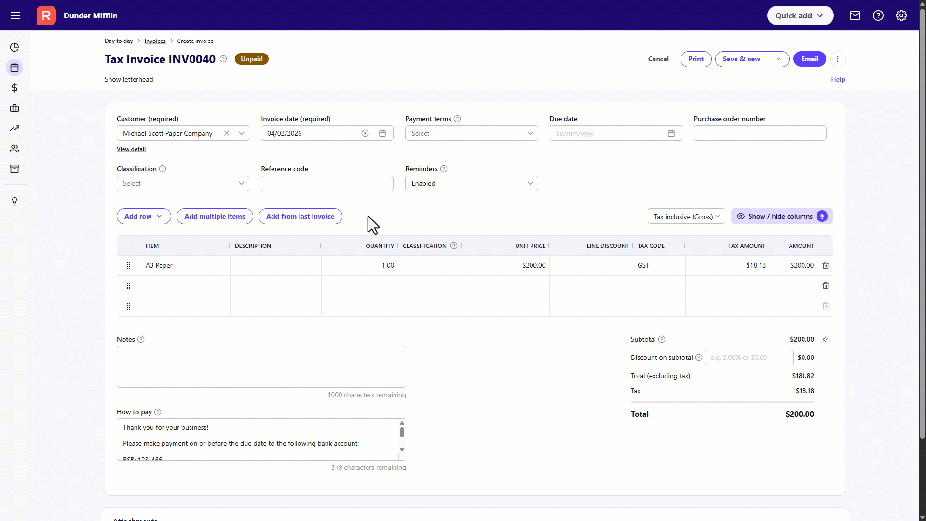The width and height of the screenshot is (926, 521).
Task: Open the hamburger navigation menu
Action: coord(15,15)
